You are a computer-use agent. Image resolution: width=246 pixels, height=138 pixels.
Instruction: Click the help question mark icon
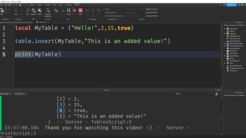[239, 5]
